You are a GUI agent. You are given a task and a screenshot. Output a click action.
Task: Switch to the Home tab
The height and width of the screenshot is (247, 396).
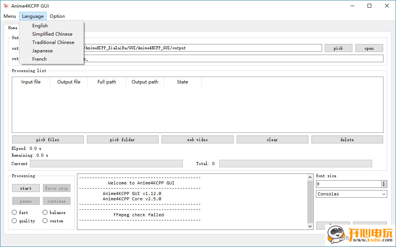[x=13, y=28]
